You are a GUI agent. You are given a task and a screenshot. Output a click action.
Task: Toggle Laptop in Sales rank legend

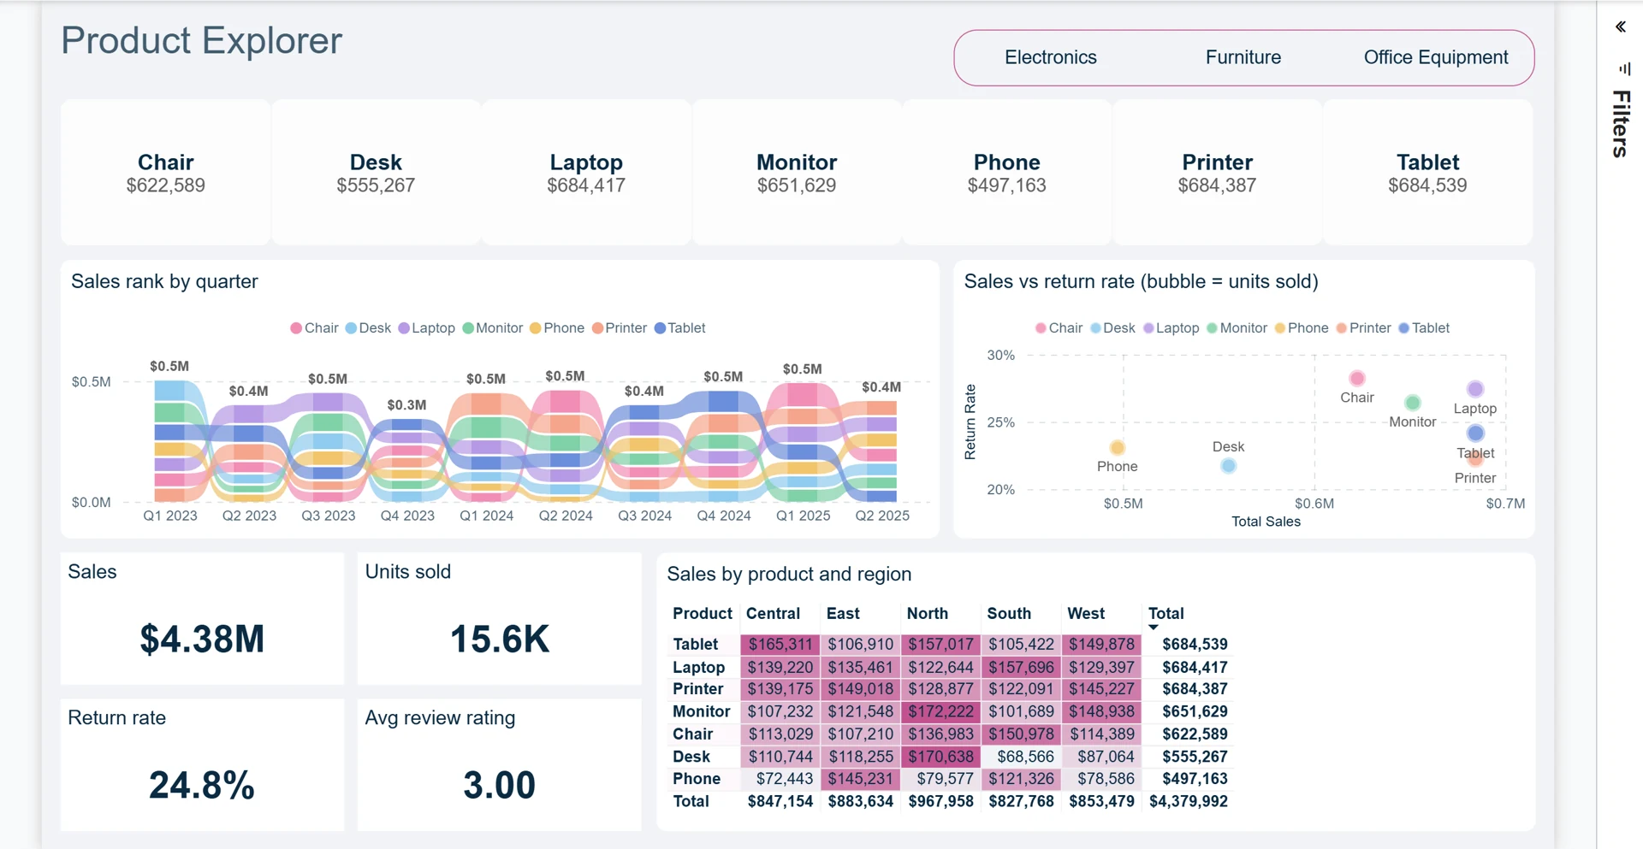coord(426,328)
